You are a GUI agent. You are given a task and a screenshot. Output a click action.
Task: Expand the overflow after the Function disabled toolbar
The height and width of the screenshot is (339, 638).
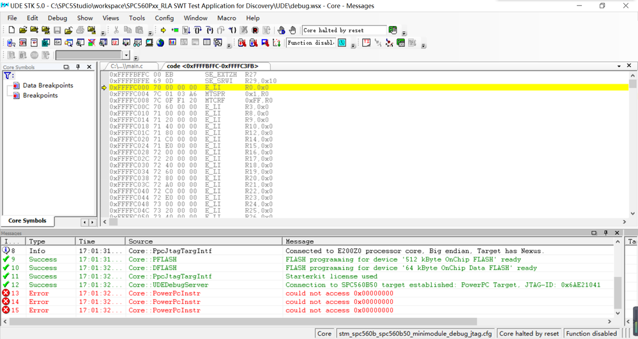[x=353, y=45]
